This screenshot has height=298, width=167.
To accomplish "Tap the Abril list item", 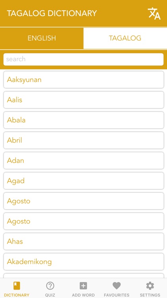I will (83, 140).
